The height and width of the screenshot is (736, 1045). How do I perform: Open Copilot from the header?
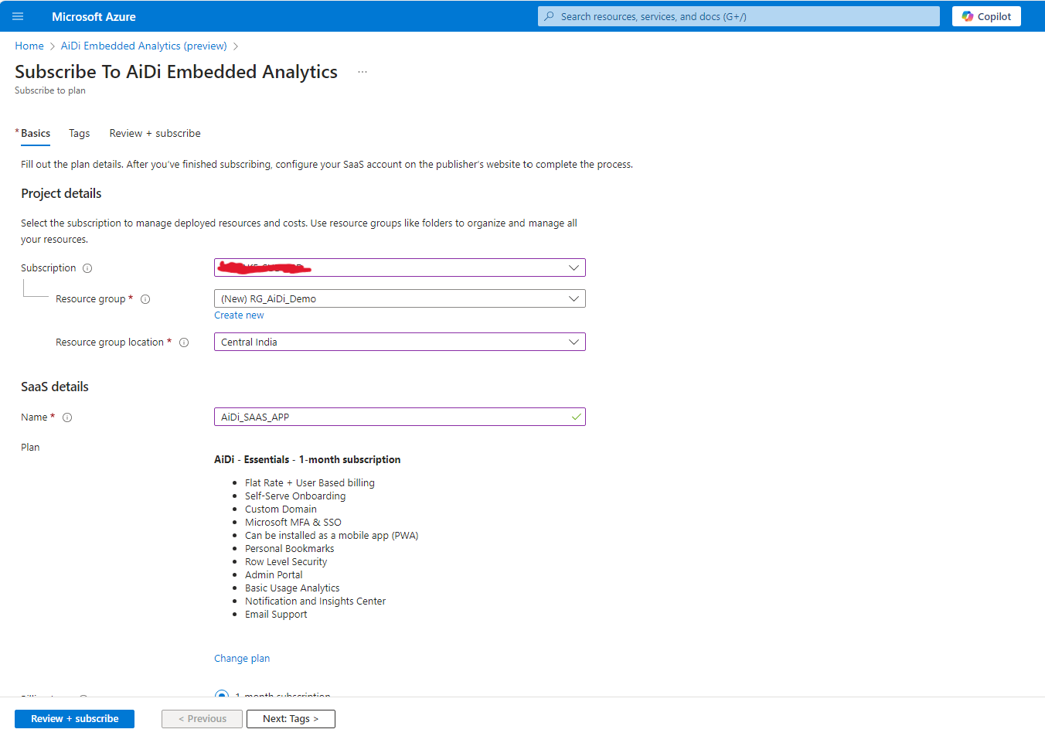[986, 16]
